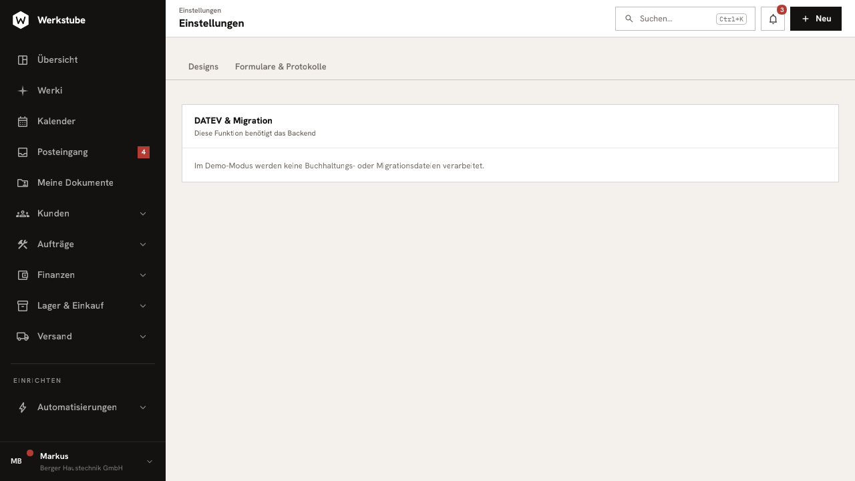The image size is (855, 481).
Task: Click the DATEV & Migration heading
Action: [x=233, y=121]
